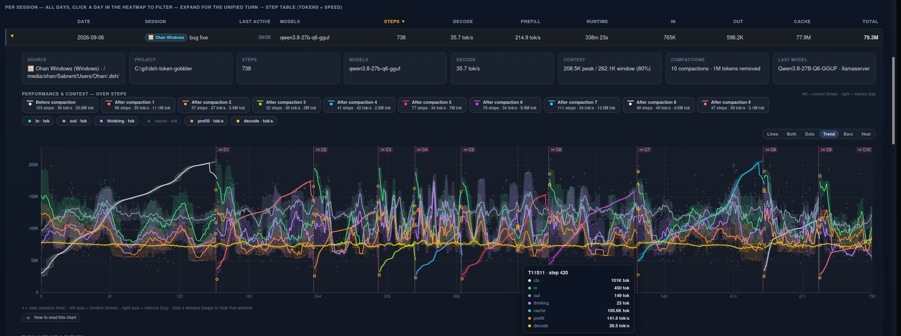
Task: Hide the 'After compaction 2' window badge
Action: click(213, 105)
